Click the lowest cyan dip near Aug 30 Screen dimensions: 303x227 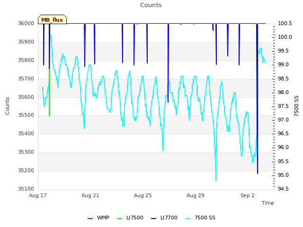[216, 180]
